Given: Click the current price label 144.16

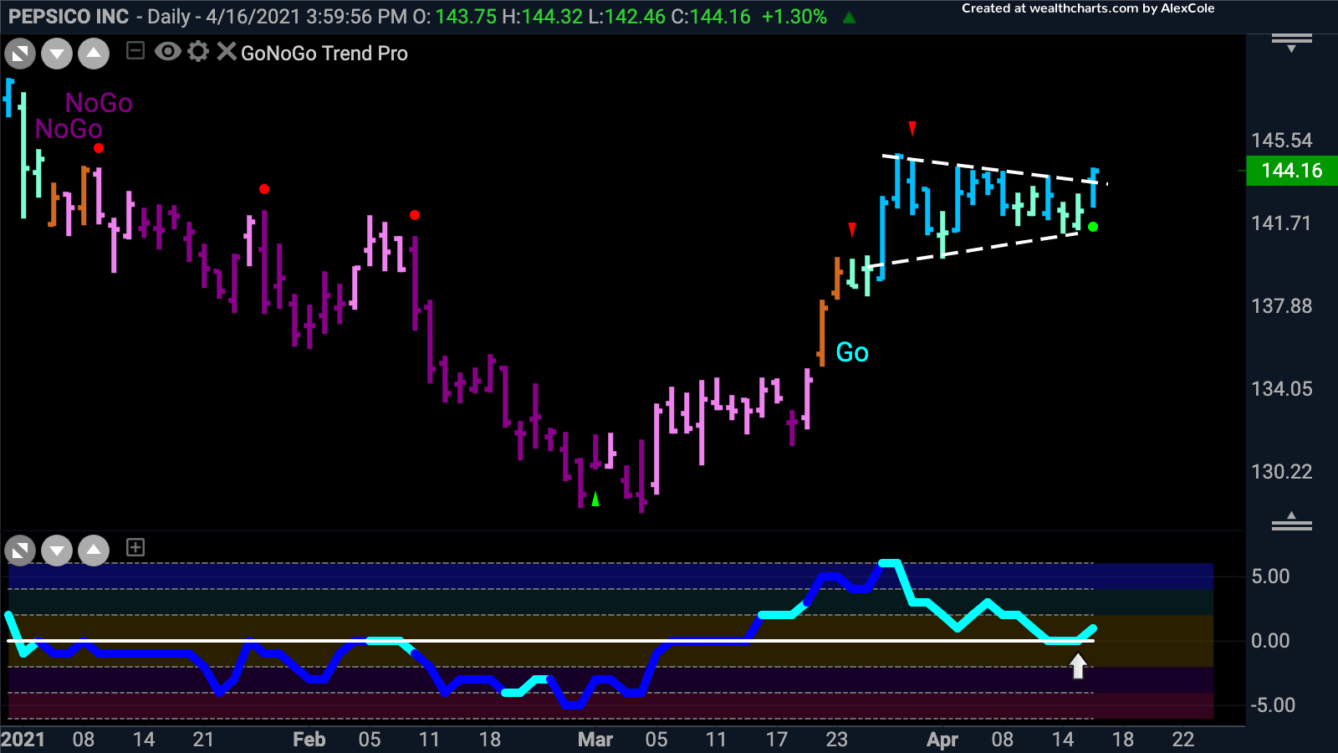Looking at the screenshot, I should point(1292,171).
